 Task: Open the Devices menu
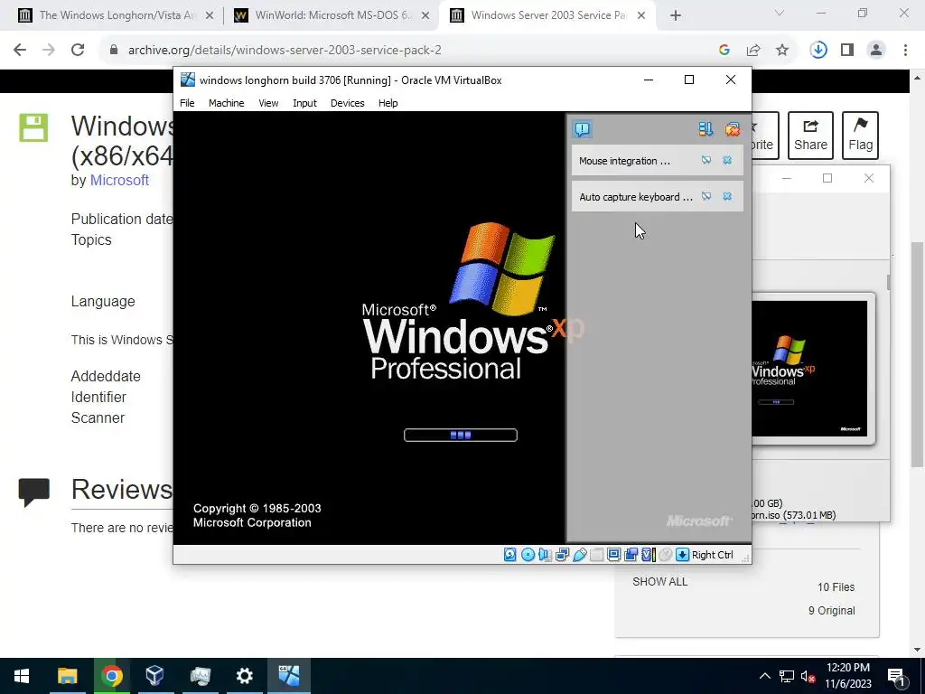(x=348, y=103)
